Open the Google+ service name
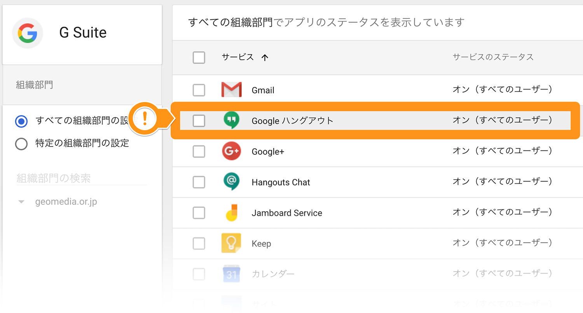This screenshot has height=313, width=583. click(x=268, y=152)
